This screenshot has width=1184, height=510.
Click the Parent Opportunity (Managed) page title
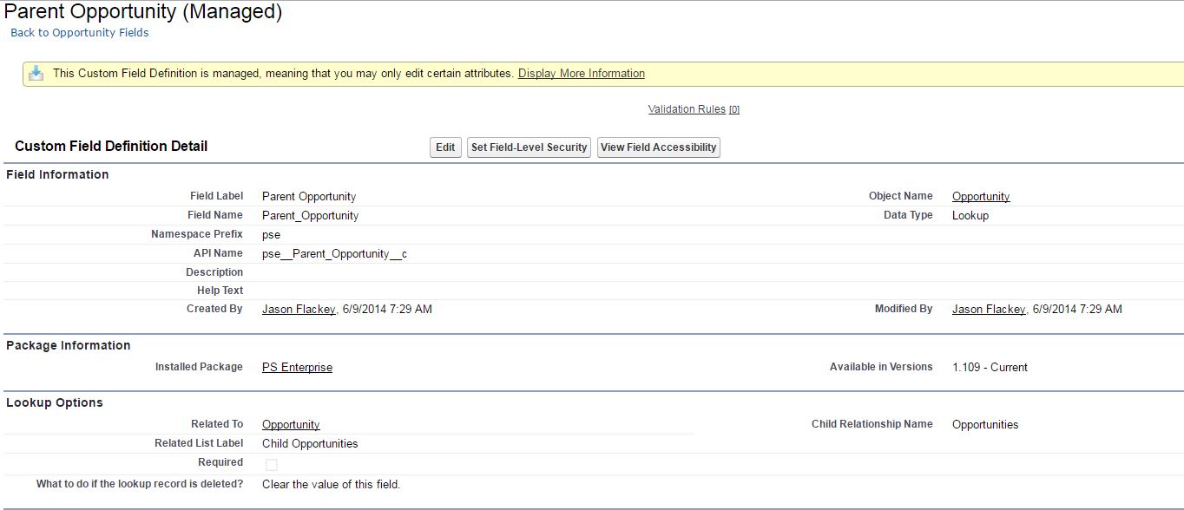click(x=143, y=12)
